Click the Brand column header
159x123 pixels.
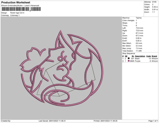click(x=154, y=56)
